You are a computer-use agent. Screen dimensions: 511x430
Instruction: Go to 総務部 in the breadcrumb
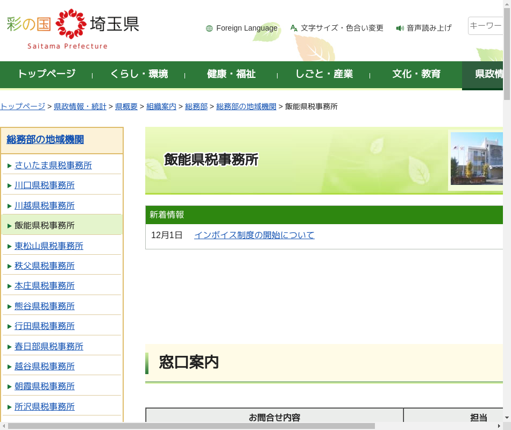(196, 106)
